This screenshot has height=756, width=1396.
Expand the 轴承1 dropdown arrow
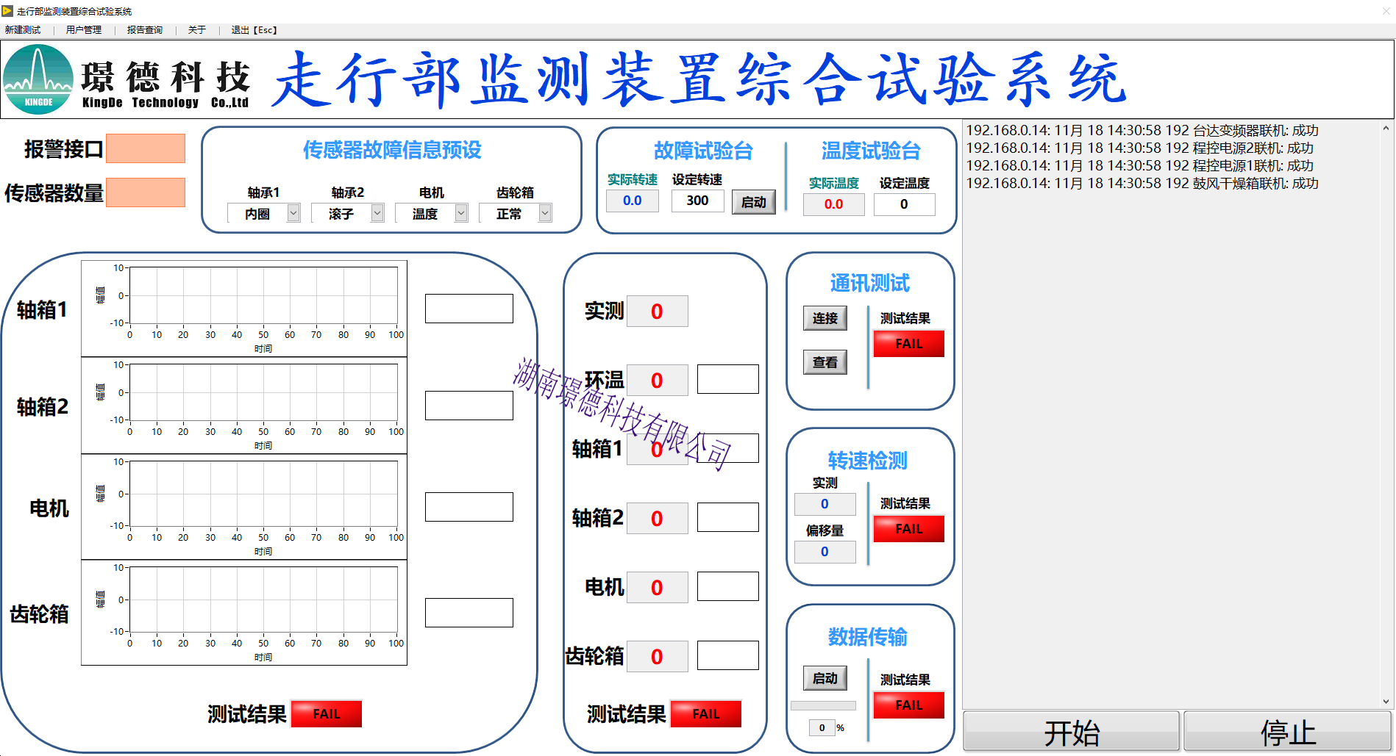coord(293,213)
